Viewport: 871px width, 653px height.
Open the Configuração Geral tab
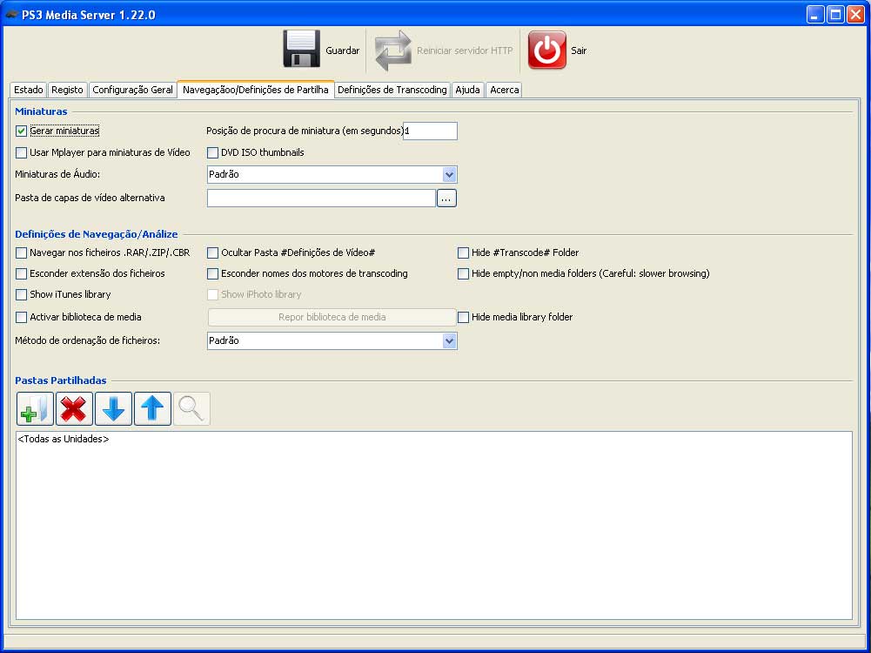(x=132, y=90)
